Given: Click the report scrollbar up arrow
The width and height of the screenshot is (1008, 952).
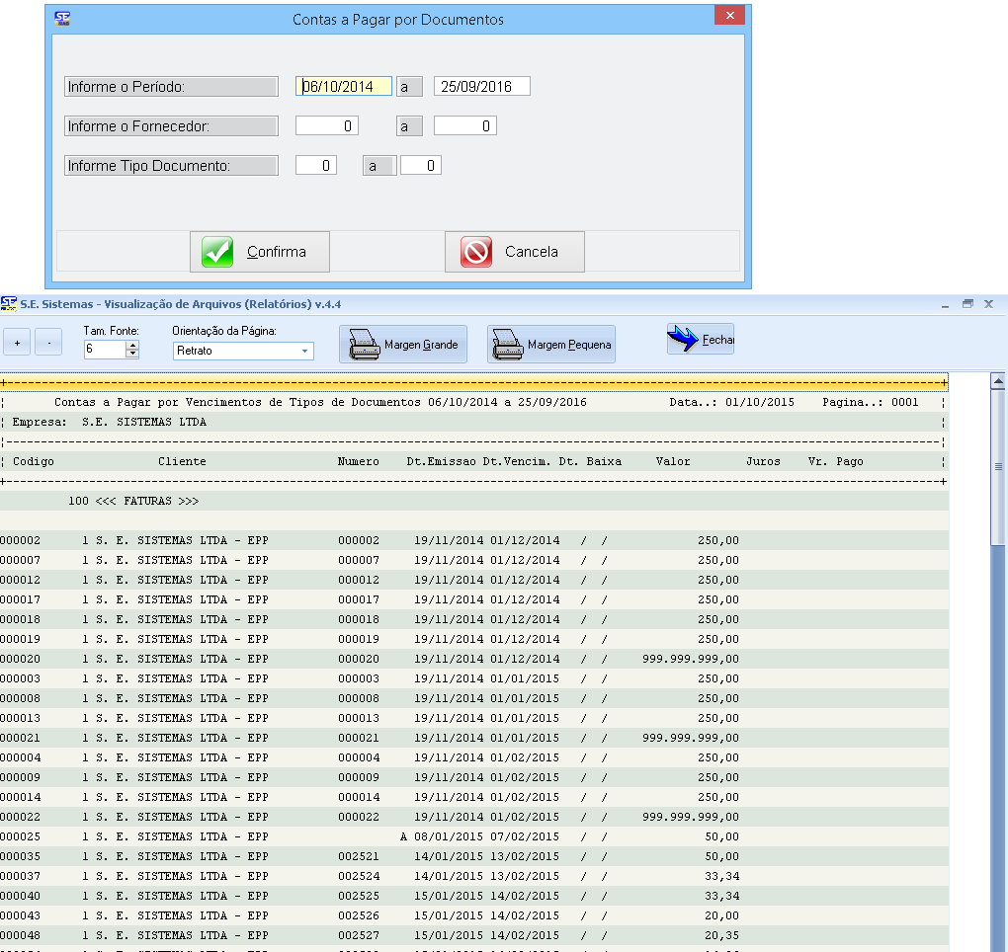Looking at the screenshot, I should click(998, 382).
